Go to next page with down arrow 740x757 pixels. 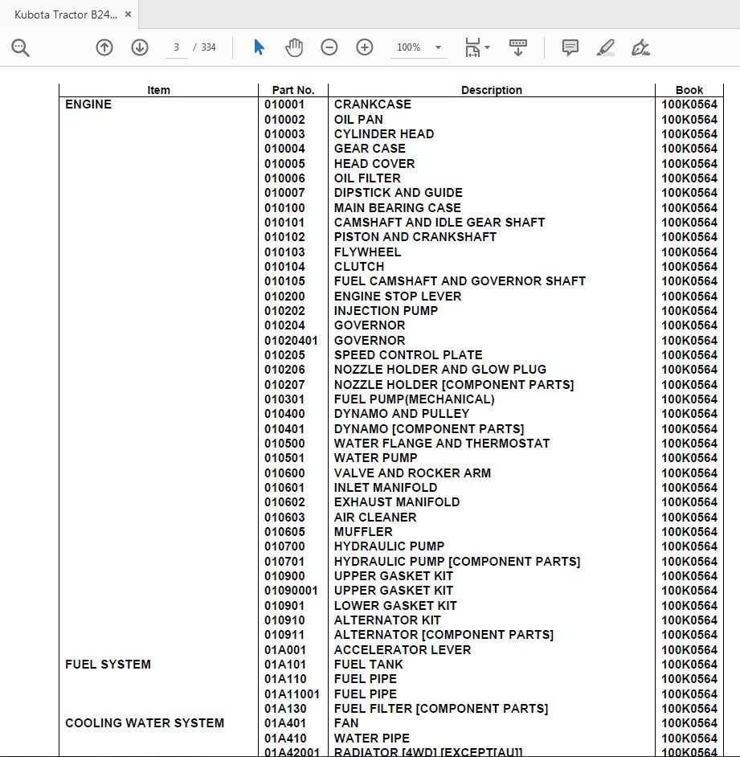point(140,47)
